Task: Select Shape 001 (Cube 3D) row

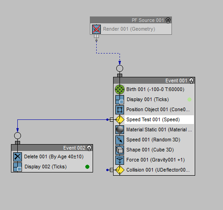Action: [154, 150]
